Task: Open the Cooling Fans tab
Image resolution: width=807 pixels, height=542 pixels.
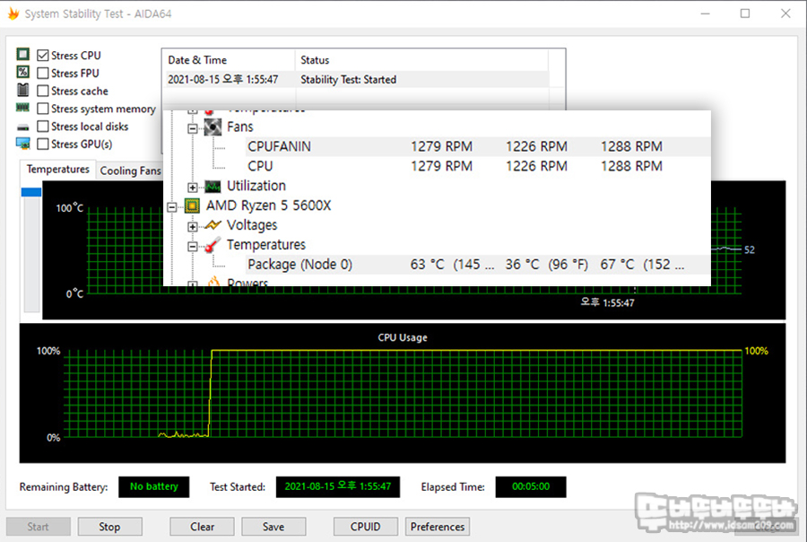Action: [130, 170]
